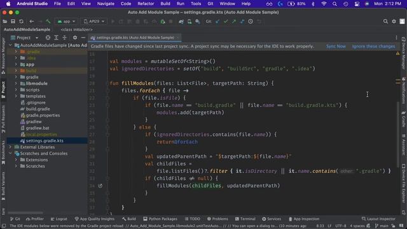Screen dimensions: 407x229
Task: Open the Device Manager toolbar icon
Action: pos(190,22)
